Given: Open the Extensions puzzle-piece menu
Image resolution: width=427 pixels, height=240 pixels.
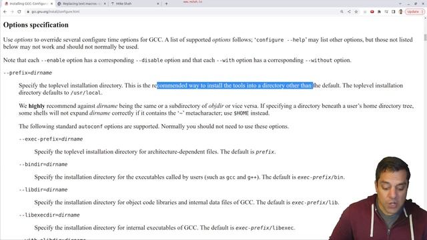Looking at the screenshot, I should (x=379, y=12).
